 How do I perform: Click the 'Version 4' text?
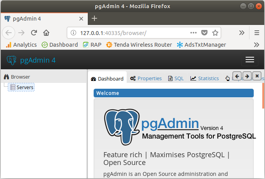[212, 128]
